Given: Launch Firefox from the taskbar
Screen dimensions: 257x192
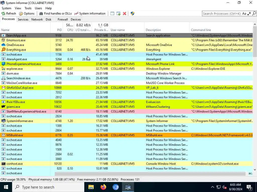Looking at the screenshot, I should [103, 187].
